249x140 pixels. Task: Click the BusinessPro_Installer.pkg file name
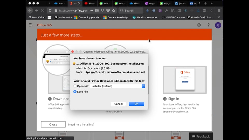tap(110, 64)
